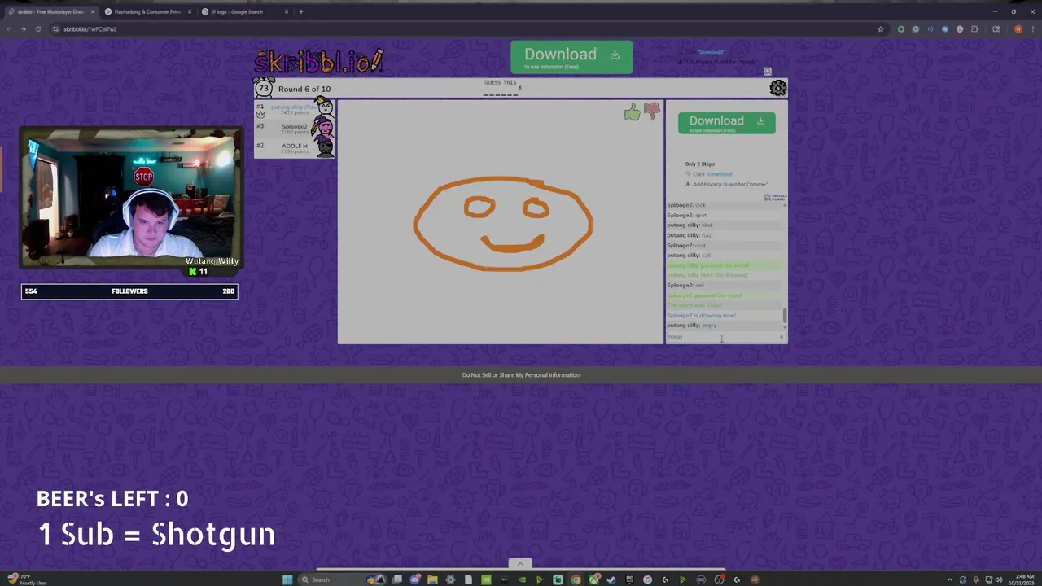Click the chat scrollbar
Viewport: 1042px width, 586px height.
point(785,315)
